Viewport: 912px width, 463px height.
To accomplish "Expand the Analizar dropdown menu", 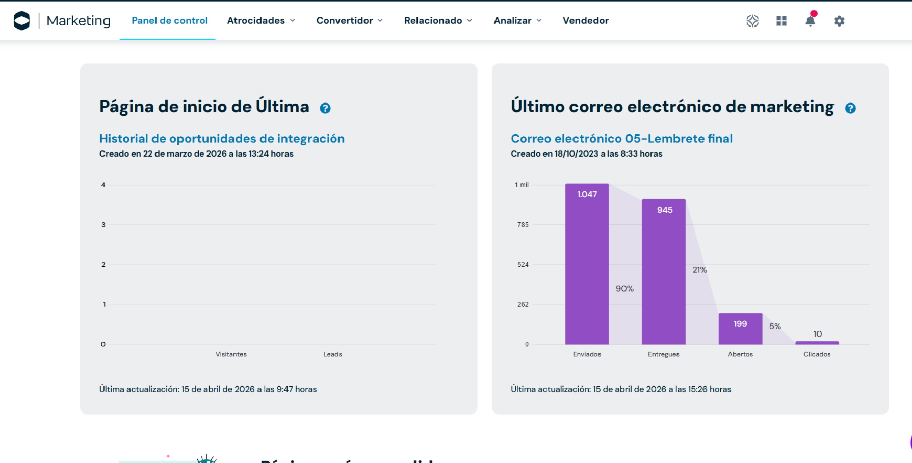I will 517,21.
